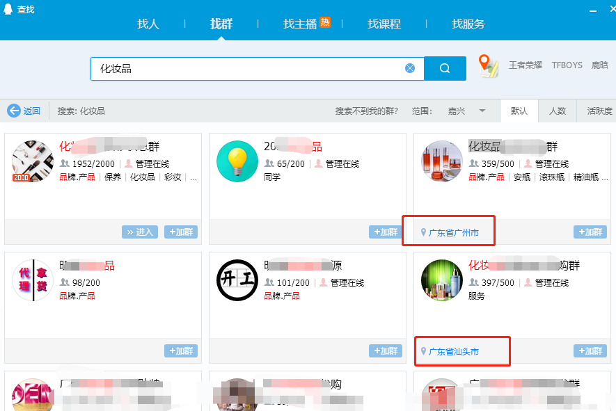Switch to the 找人 tab

(148, 23)
